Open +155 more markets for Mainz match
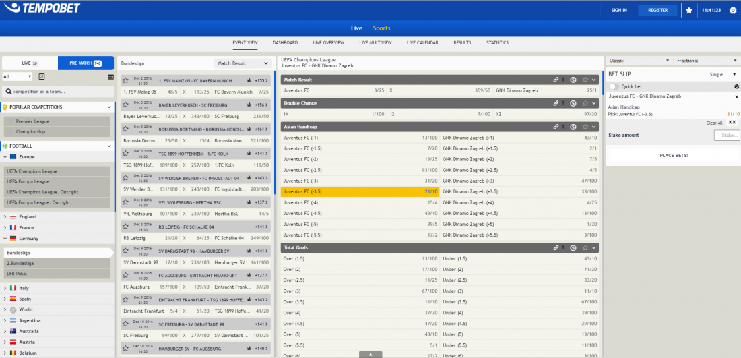 (261, 81)
